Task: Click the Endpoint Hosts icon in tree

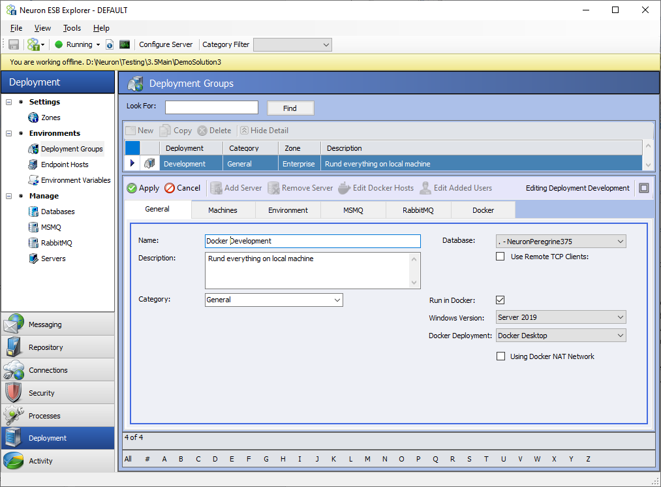Action: point(33,165)
